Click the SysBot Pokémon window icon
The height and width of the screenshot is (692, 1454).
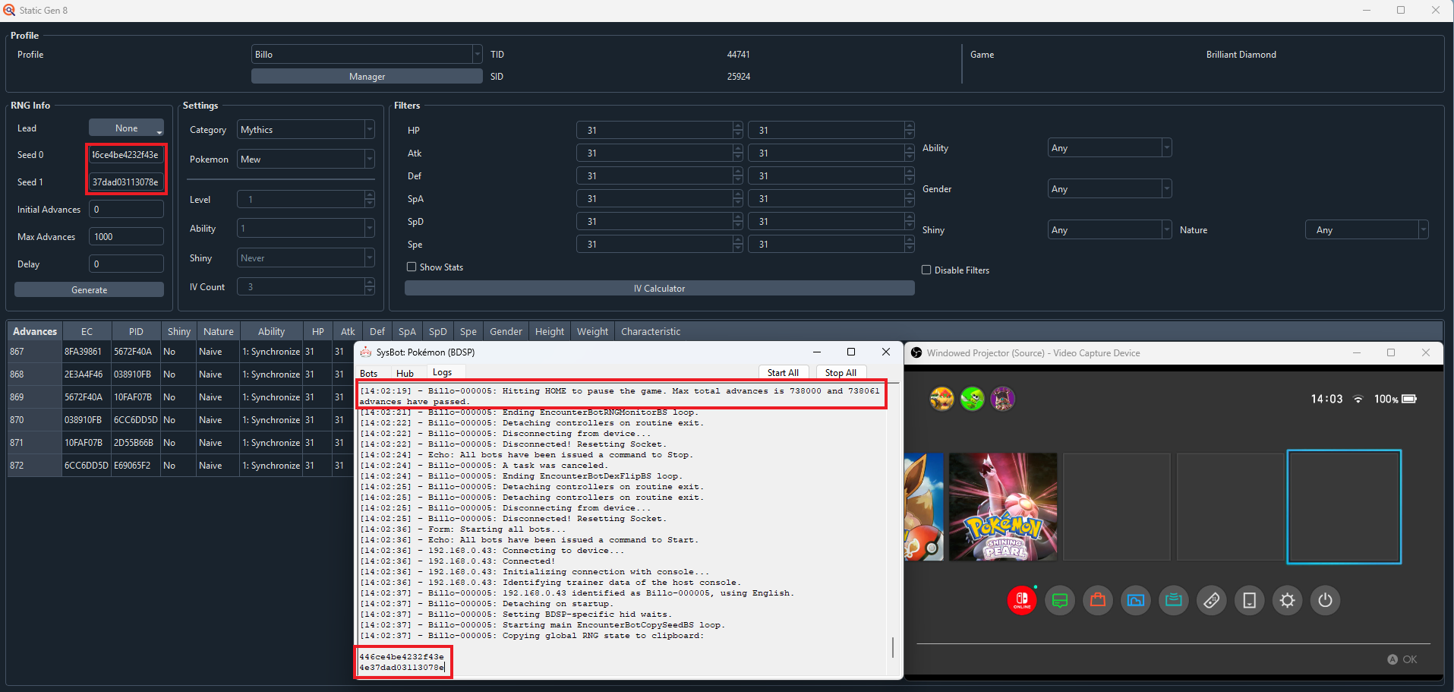(x=366, y=352)
